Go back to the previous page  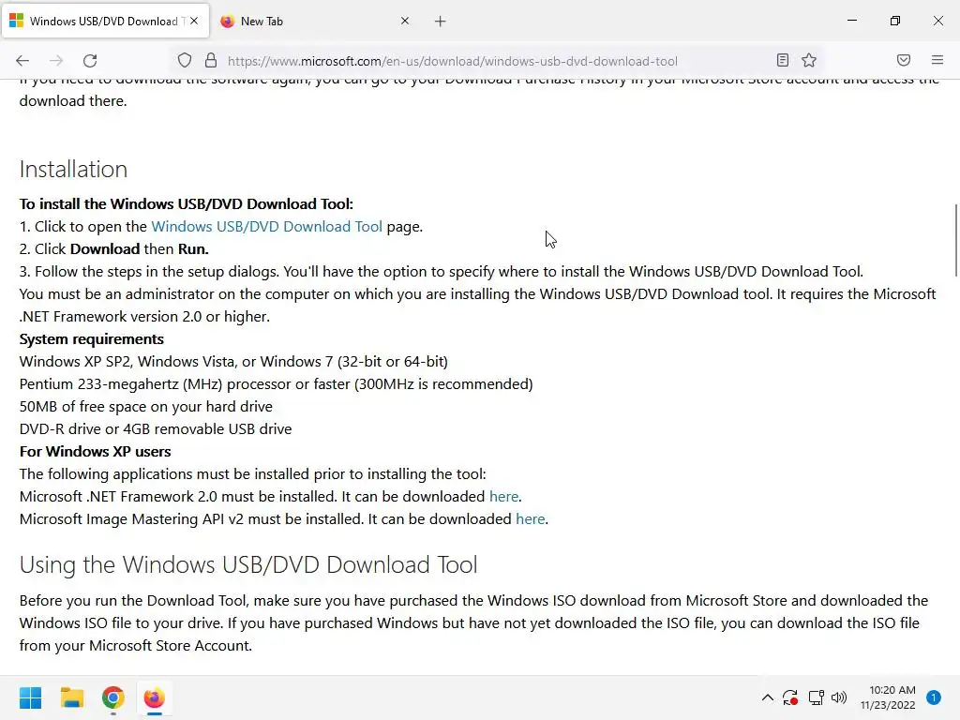coord(22,61)
